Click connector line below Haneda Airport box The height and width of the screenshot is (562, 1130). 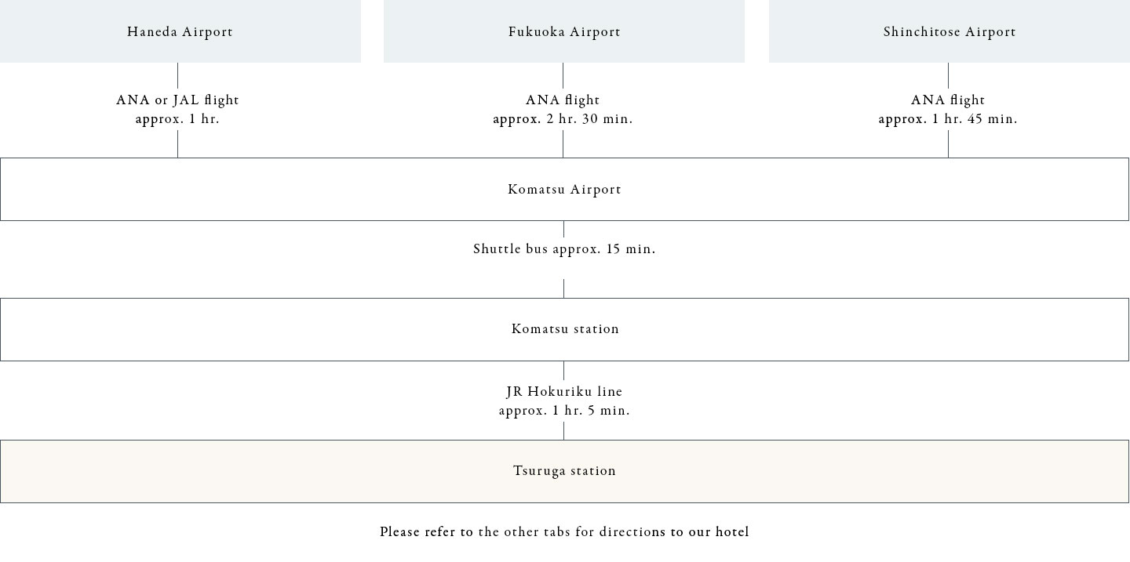(x=177, y=75)
